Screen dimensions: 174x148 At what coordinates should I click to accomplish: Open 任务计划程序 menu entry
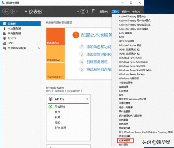coord(126,107)
